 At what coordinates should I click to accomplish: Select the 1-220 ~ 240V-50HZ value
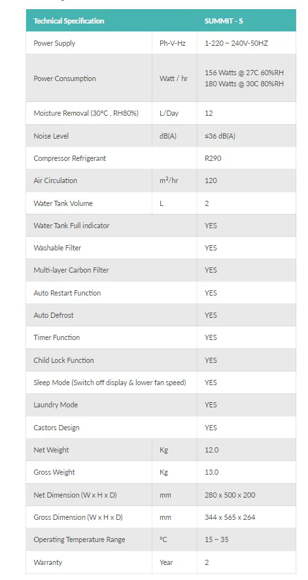pos(236,43)
